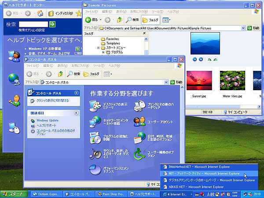
Task: Open Appearance and Themes category icon
Action: click(95, 106)
